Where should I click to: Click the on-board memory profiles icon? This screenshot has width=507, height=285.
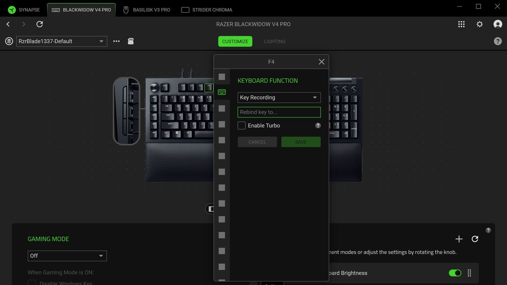pos(131,41)
